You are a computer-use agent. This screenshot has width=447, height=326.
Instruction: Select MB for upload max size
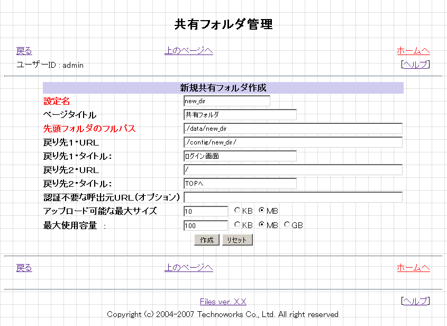pos(261,211)
